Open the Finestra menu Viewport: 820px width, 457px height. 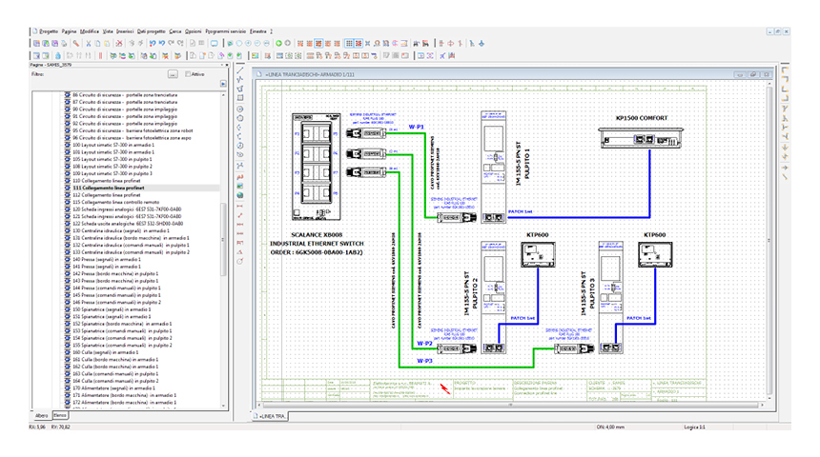pyautogui.click(x=258, y=31)
